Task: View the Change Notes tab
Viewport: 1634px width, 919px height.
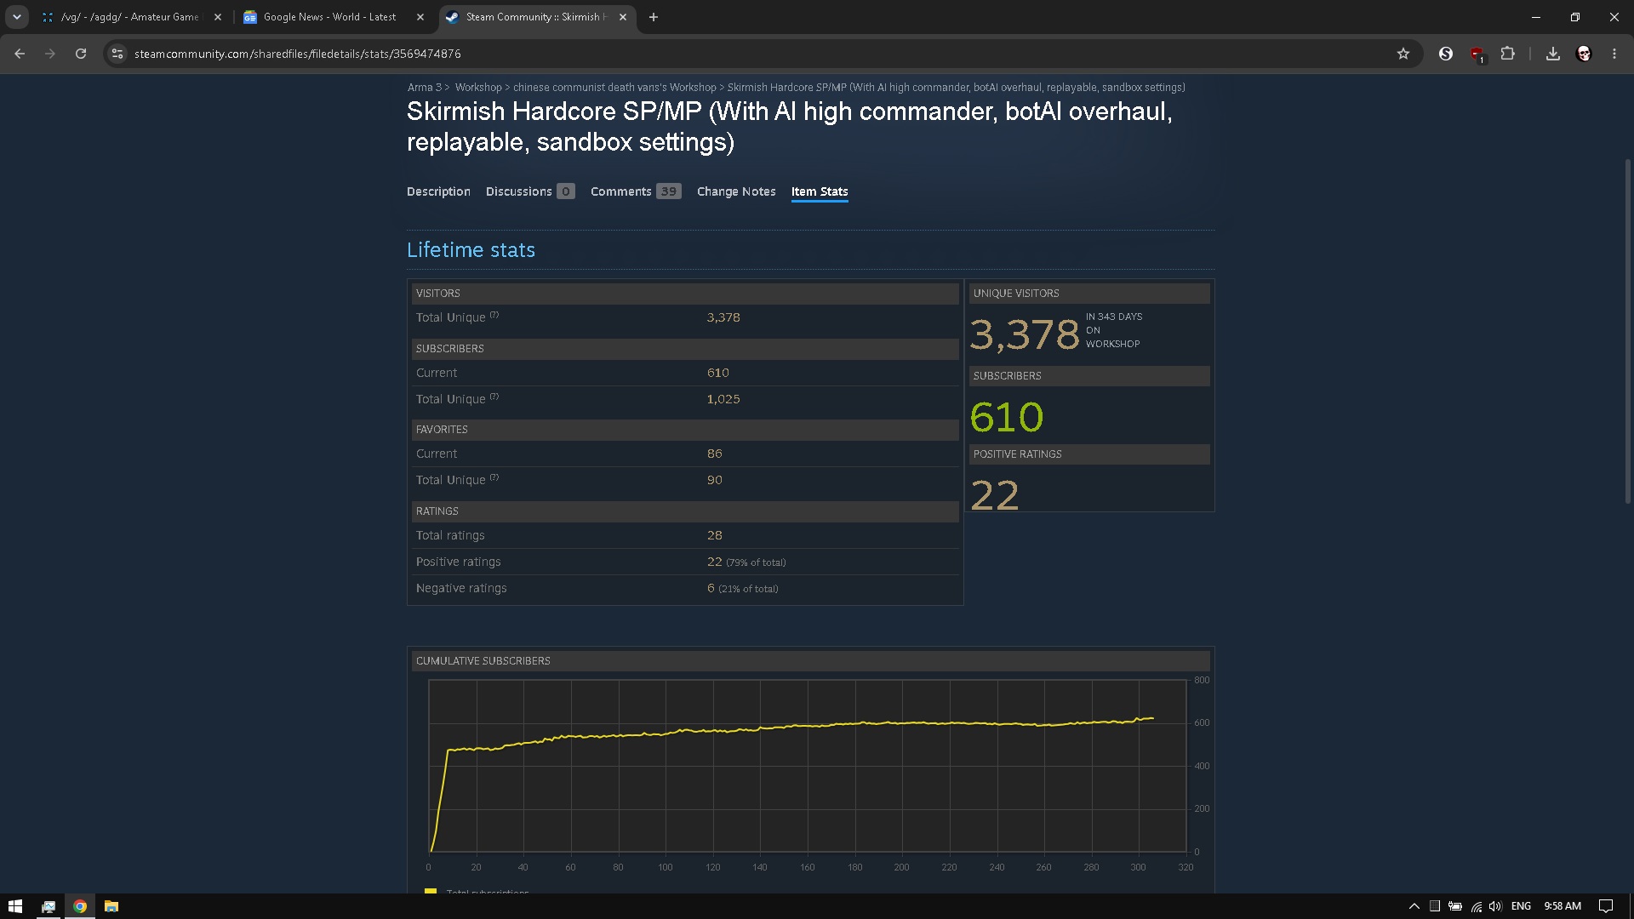Action: tap(736, 191)
